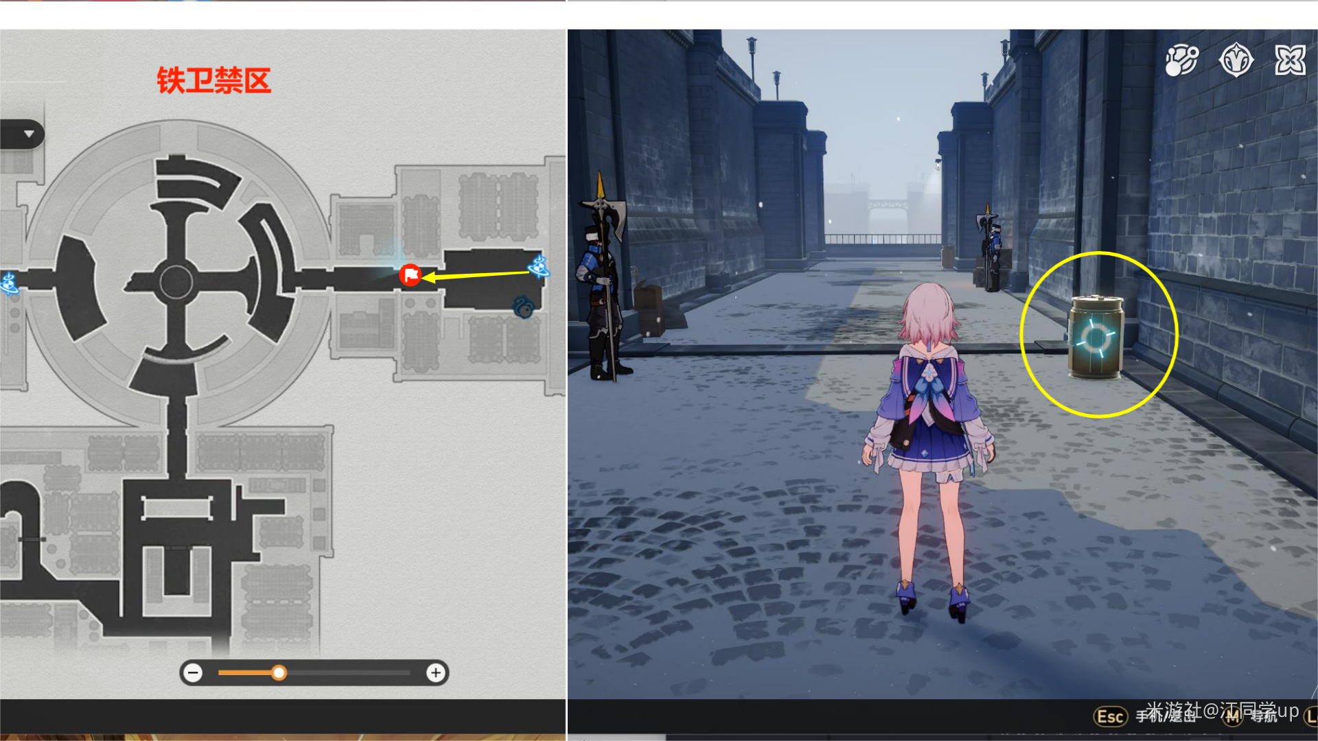Adjust the orange map zoom slider handle
Image resolution: width=1318 pixels, height=741 pixels.
click(x=279, y=673)
